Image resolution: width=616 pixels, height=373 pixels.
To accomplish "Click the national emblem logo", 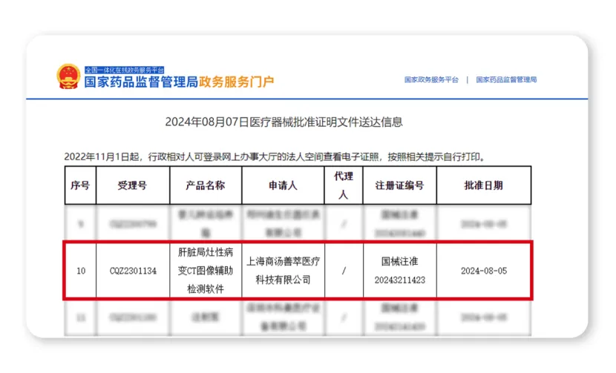I will point(69,77).
